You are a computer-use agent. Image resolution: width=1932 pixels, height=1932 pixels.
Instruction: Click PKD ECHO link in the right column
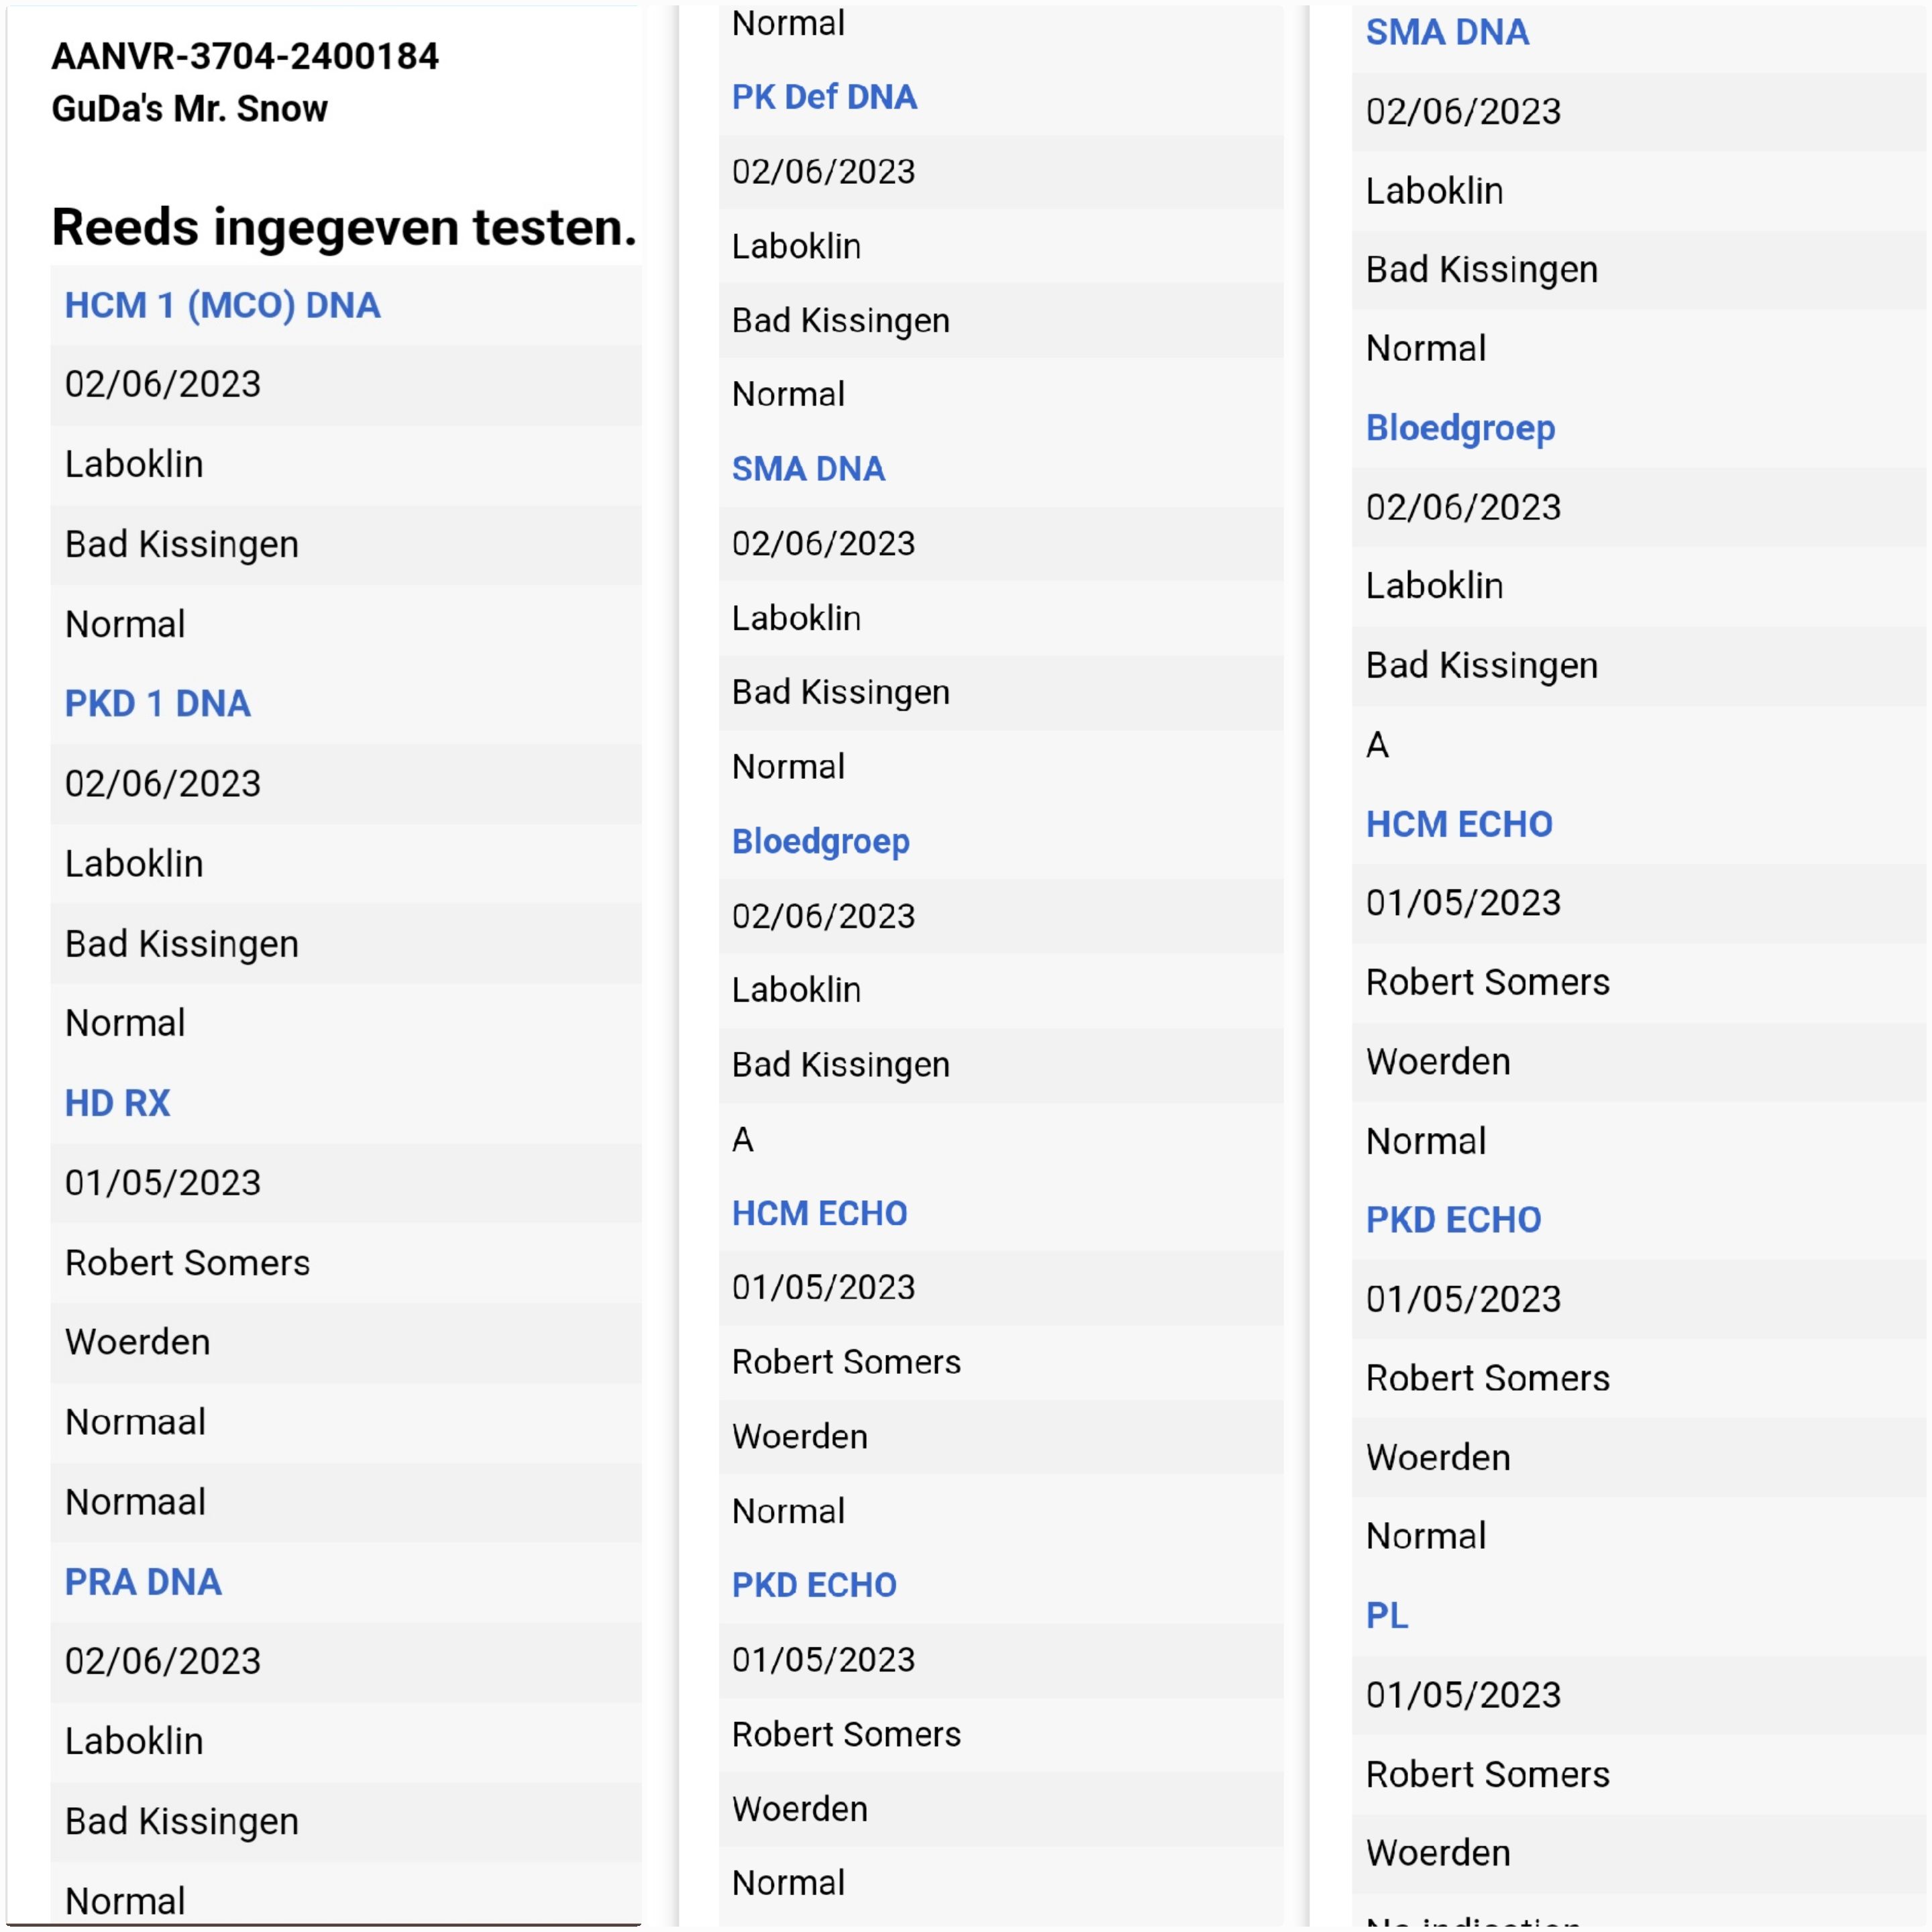click(1453, 1219)
